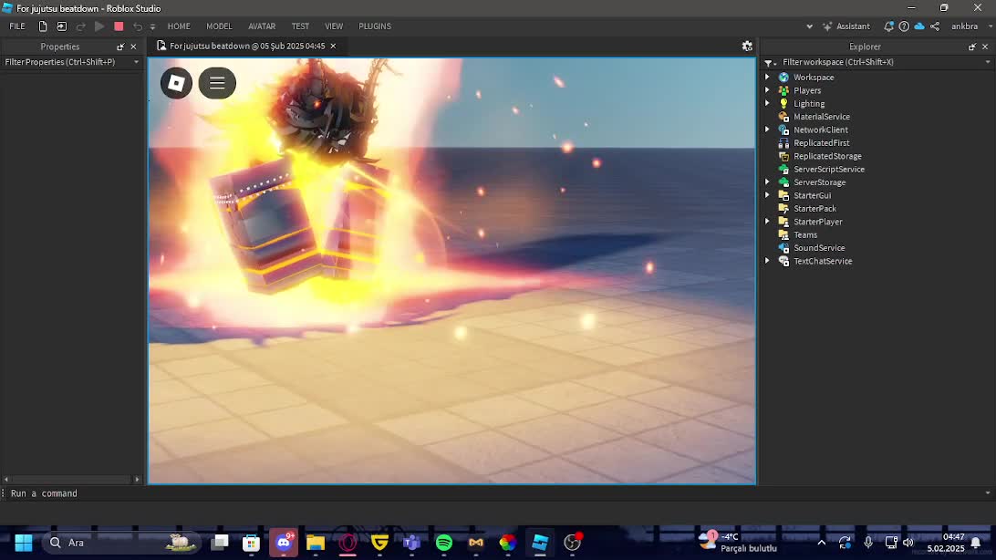Screen dimensions: 996x560
Task: Open Spotify from the taskbar
Action: [444, 543]
